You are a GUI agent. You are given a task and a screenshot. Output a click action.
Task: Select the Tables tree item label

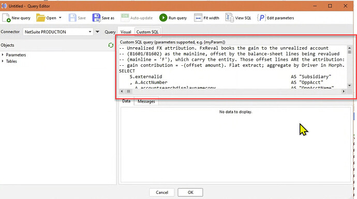(11, 61)
